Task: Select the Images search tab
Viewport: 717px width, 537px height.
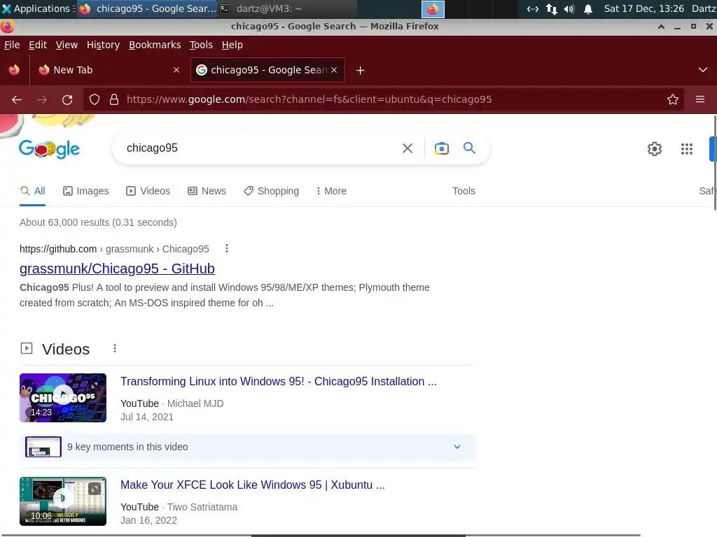Action: point(86,191)
